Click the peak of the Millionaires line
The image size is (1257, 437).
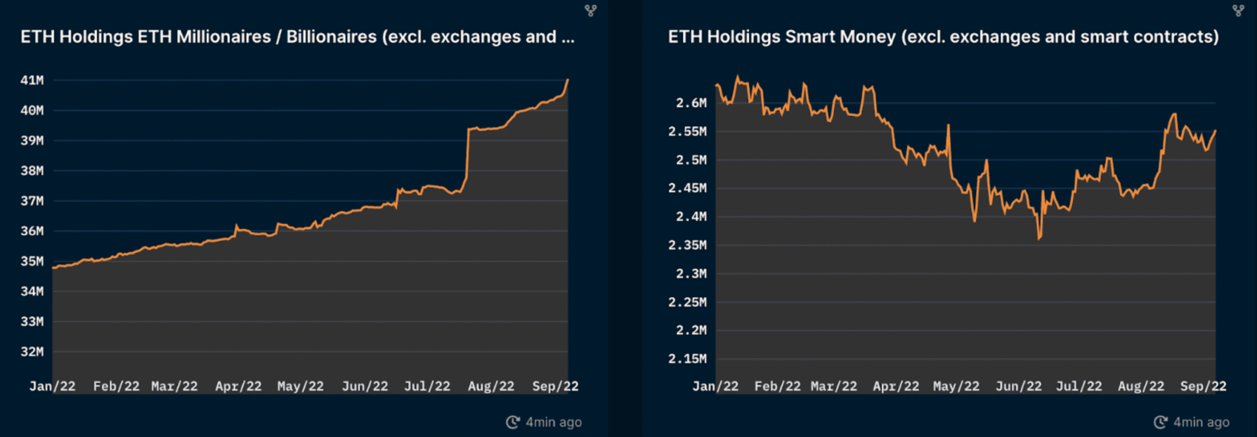tap(568, 80)
